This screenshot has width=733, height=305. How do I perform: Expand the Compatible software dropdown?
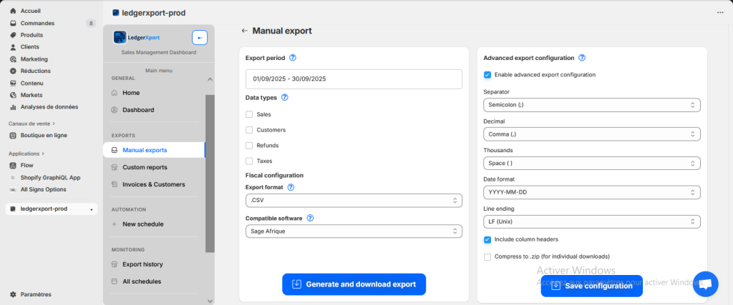coord(354,231)
